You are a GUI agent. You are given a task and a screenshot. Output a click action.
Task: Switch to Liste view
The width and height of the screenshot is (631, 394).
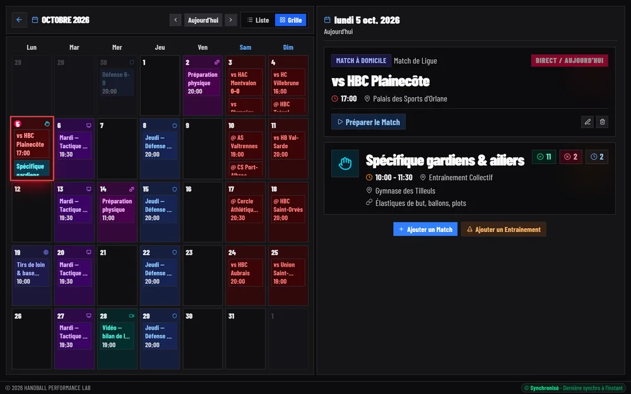coord(258,20)
